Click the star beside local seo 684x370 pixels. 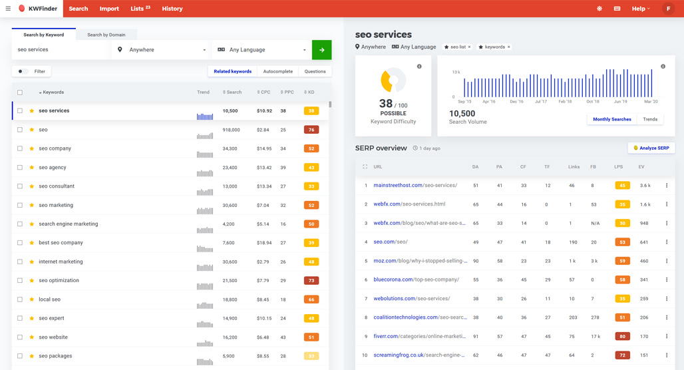coord(31,299)
